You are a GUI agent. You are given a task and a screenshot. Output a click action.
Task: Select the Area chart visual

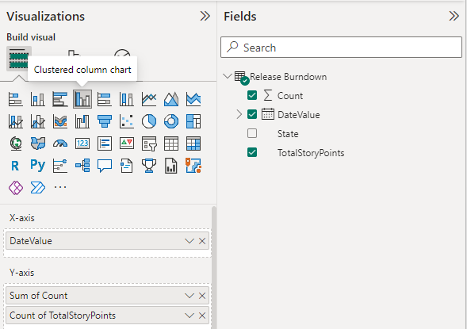(171, 99)
